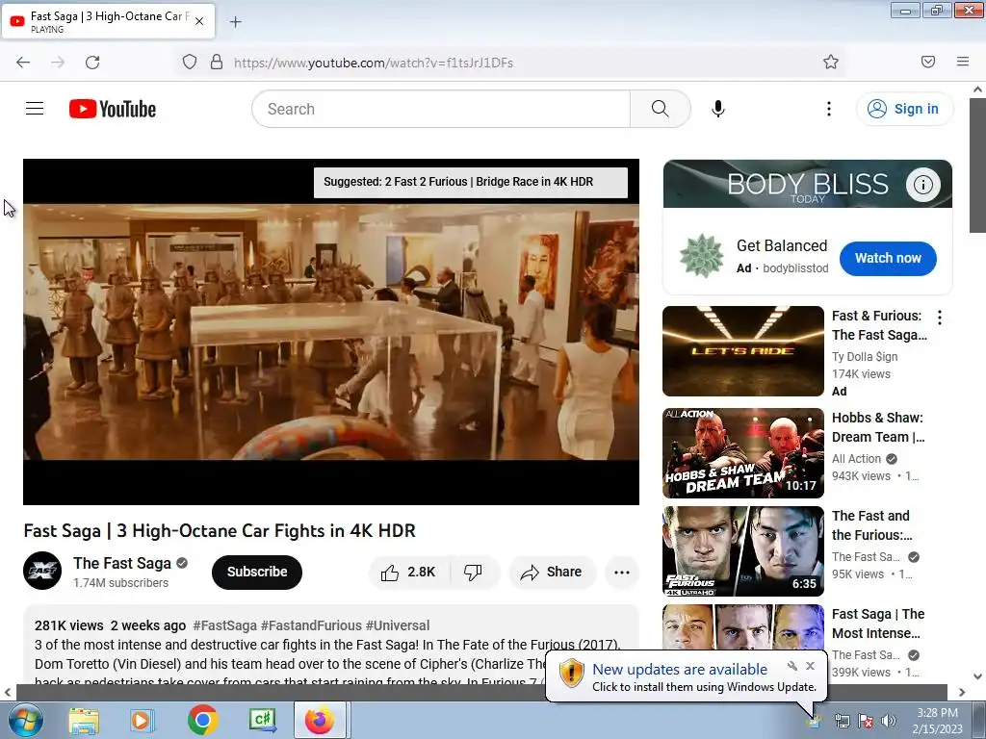
Task: Click the #Universal hashtag
Action: 398,625
